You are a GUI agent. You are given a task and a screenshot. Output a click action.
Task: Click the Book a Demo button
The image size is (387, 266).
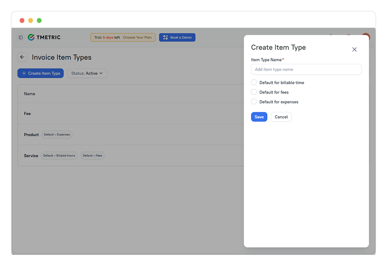[x=177, y=37]
